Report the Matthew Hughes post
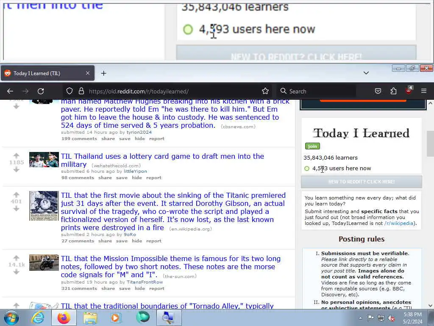Image resolution: width=434 pixels, height=326 pixels. coord(157,139)
